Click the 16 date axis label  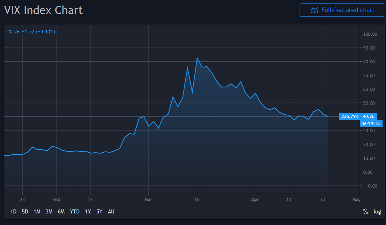(197, 199)
